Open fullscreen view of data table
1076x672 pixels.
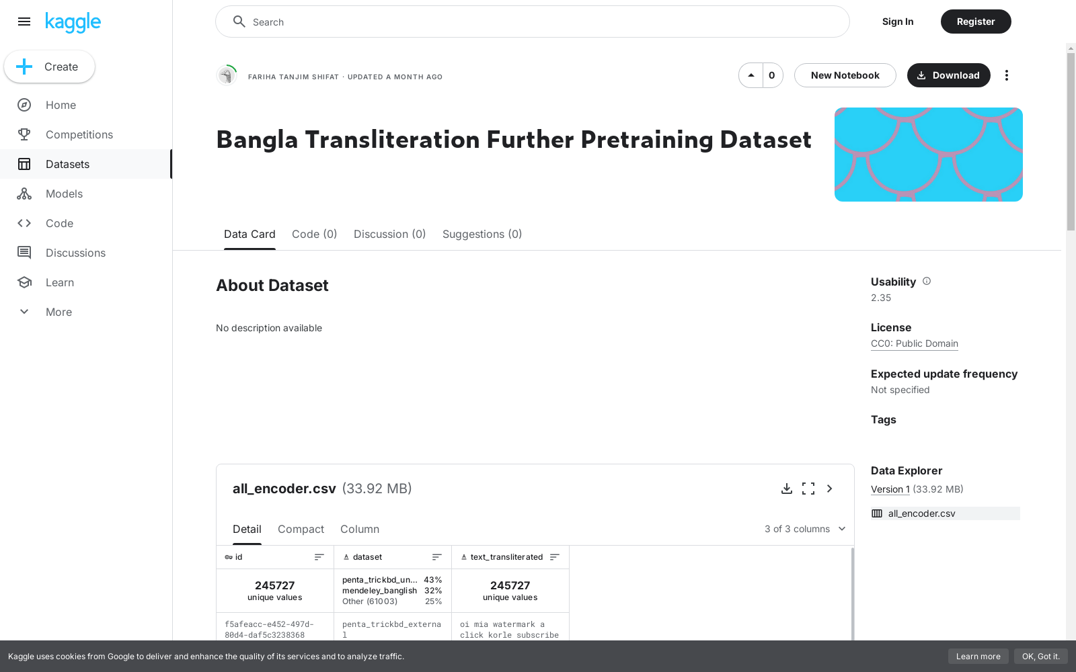[808, 489]
